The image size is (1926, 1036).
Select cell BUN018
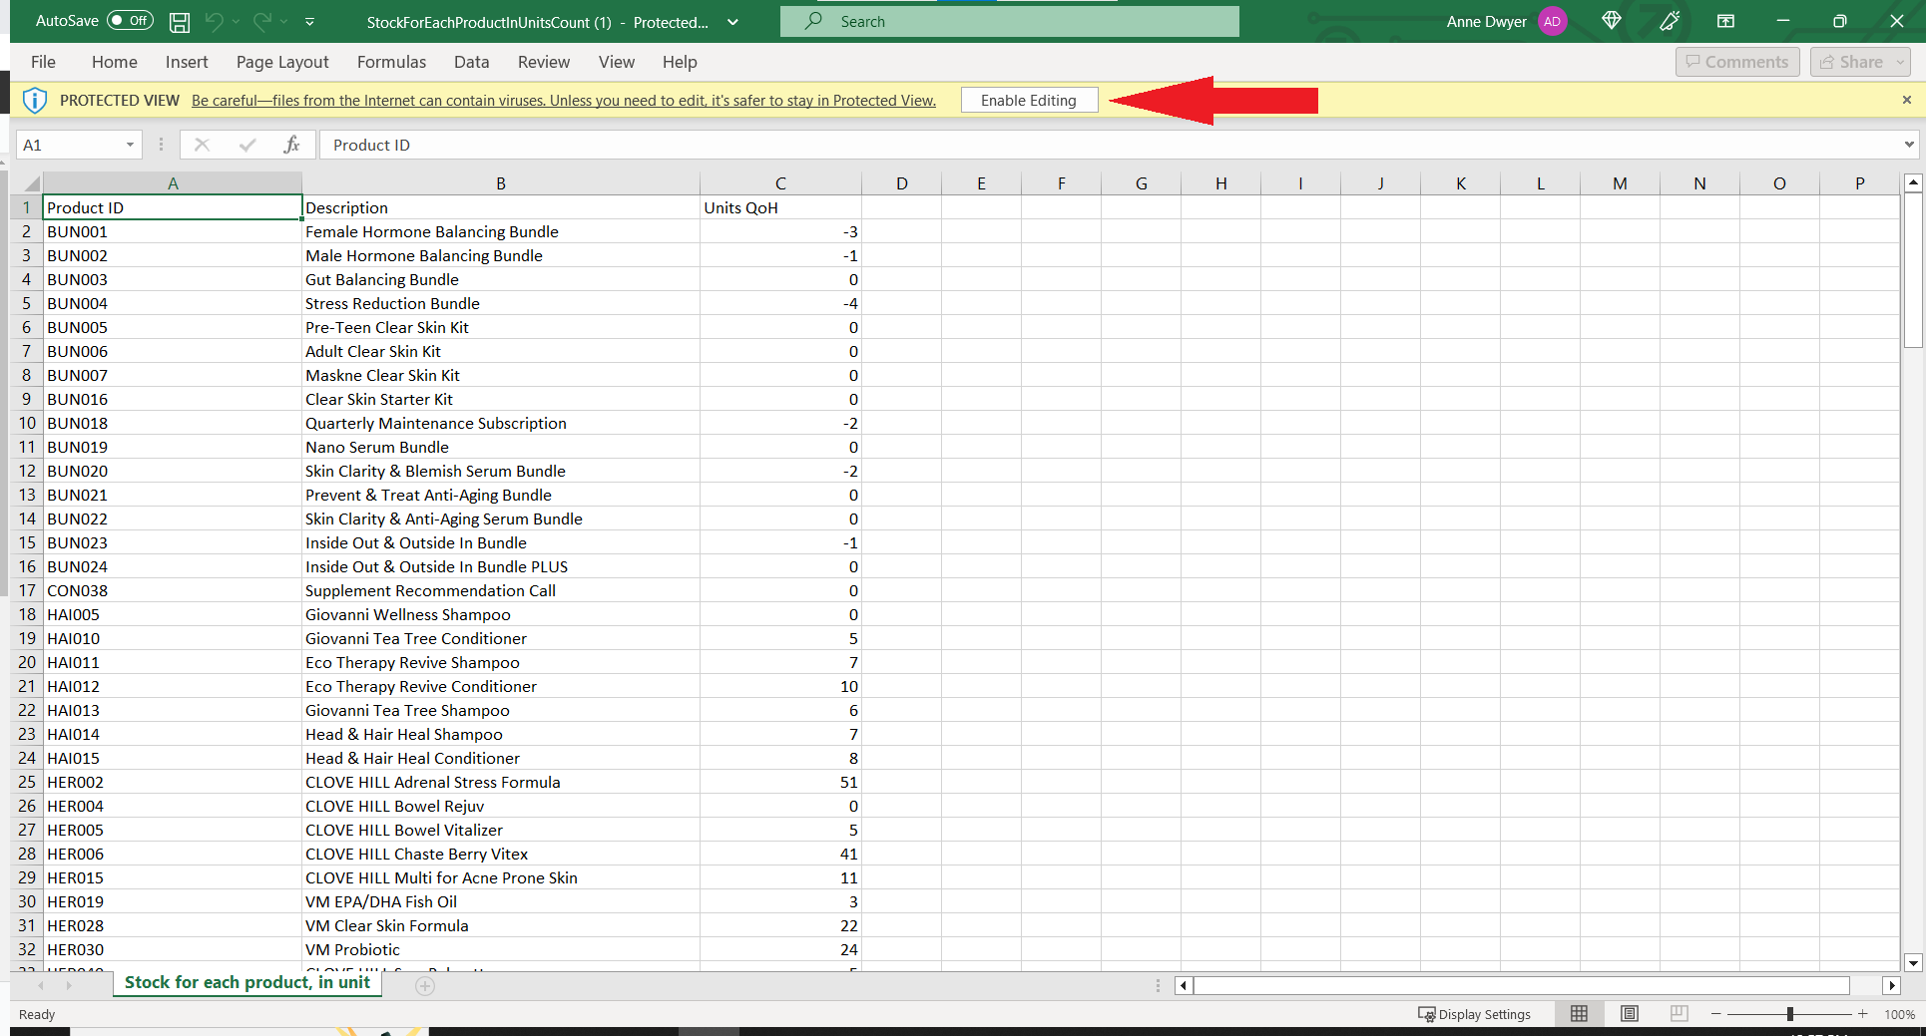pos(173,423)
